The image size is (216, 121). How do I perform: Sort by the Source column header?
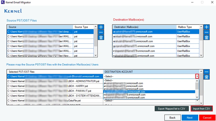point(40,27)
